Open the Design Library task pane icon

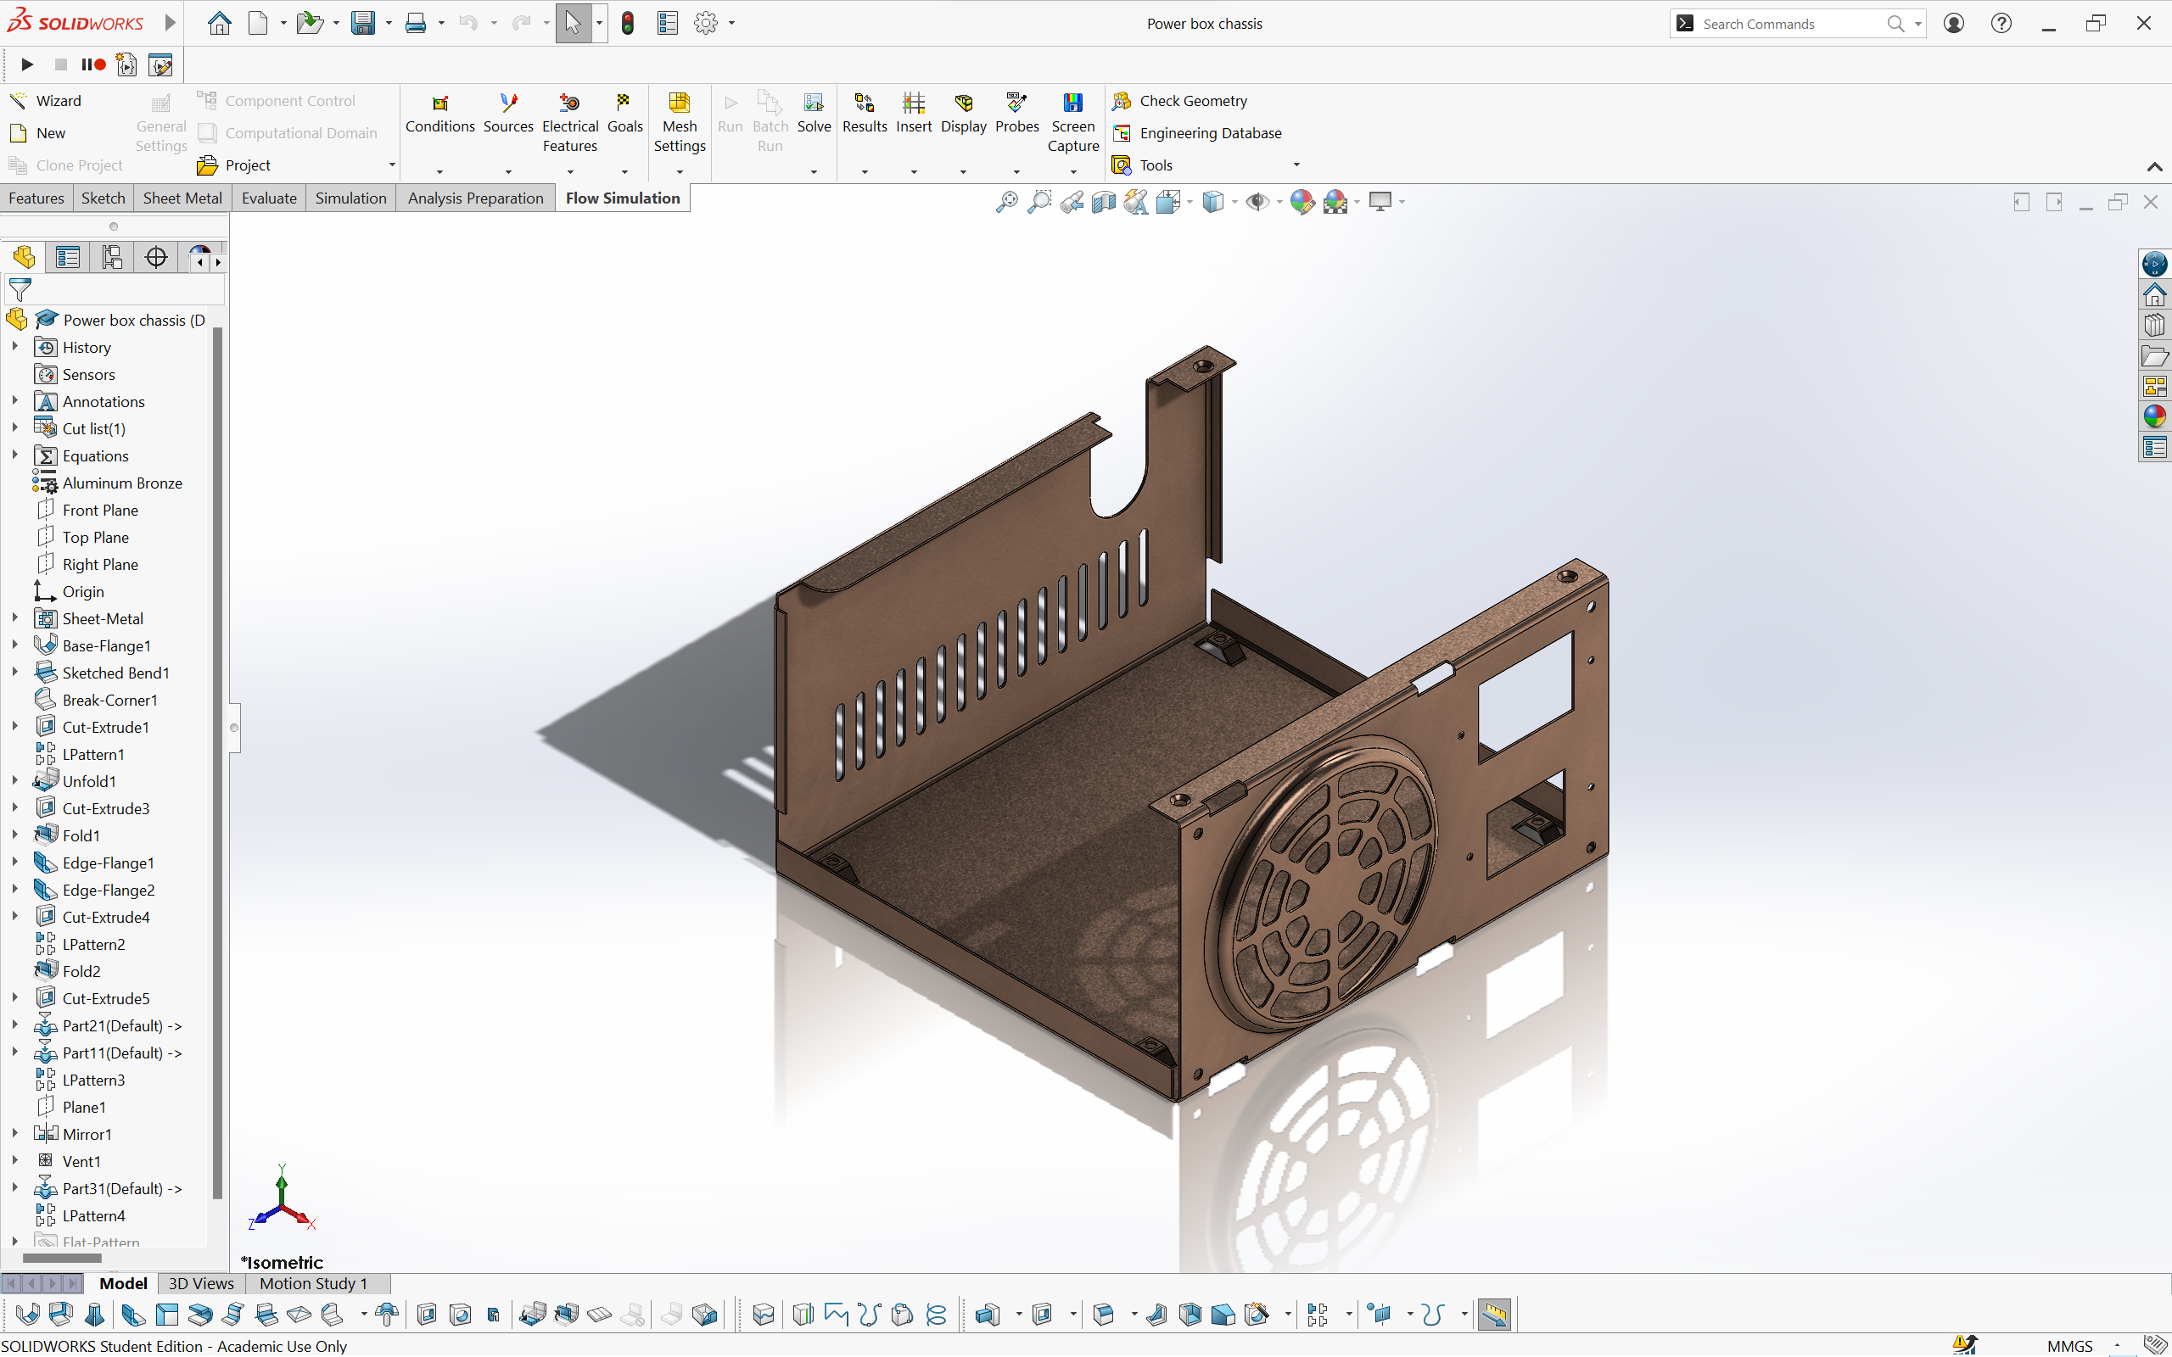coord(2154,325)
